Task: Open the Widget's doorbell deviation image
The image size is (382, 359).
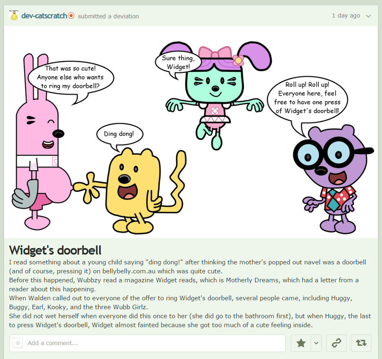Action: [x=191, y=132]
